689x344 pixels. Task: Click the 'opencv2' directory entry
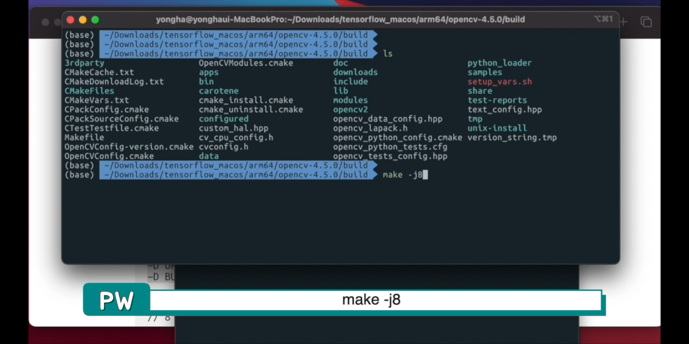pos(350,110)
